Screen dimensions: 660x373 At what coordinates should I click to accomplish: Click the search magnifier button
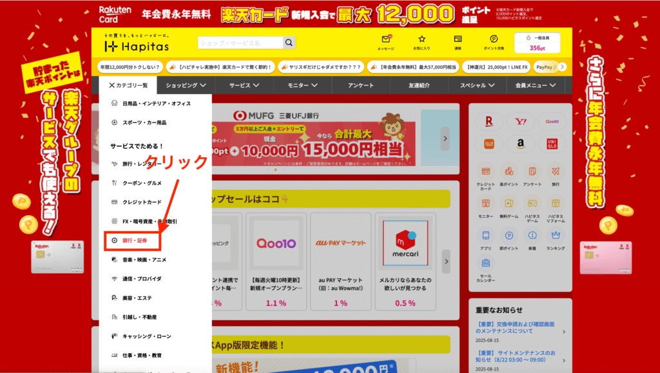[x=289, y=43]
